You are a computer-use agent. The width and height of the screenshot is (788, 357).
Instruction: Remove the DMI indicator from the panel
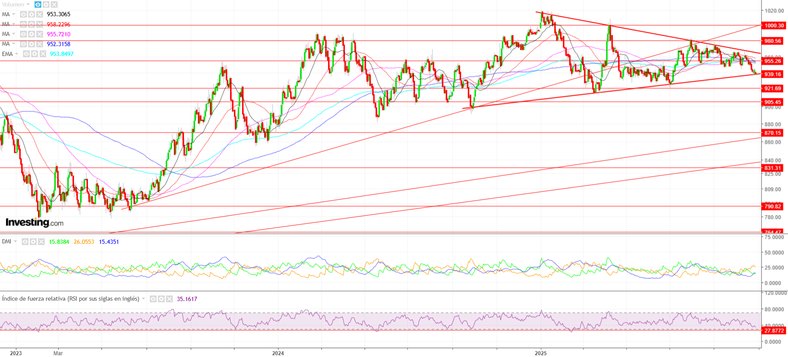point(41,242)
